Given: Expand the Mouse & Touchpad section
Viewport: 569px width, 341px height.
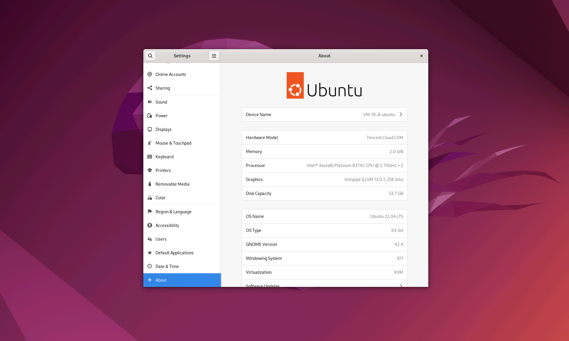Looking at the screenshot, I should pyautogui.click(x=173, y=143).
